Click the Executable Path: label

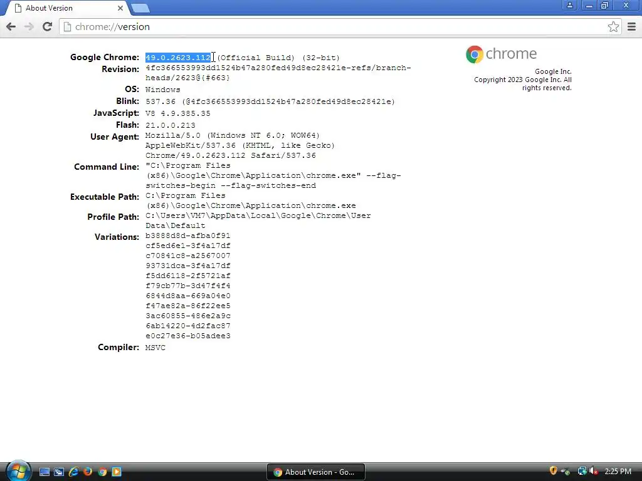tap(105, 197)
